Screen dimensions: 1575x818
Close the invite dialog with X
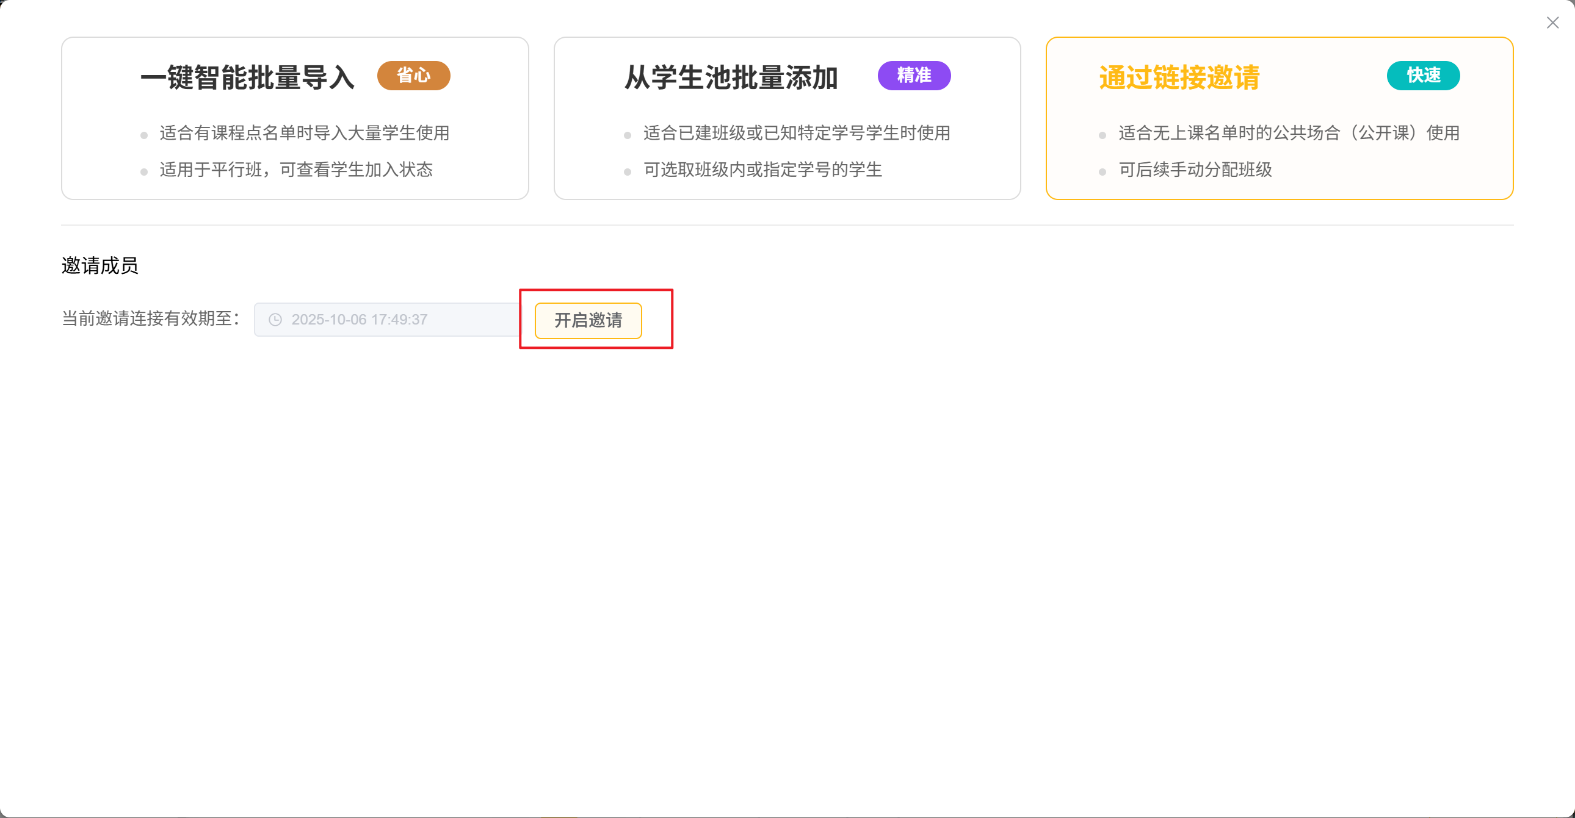[1552, 23]
